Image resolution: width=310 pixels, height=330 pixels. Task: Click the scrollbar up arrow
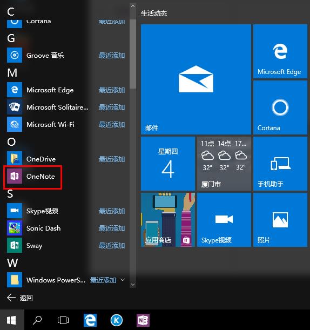[132, 6]
